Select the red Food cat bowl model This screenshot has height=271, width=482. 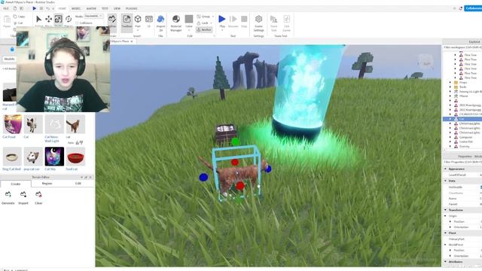[x=75, y=157]
